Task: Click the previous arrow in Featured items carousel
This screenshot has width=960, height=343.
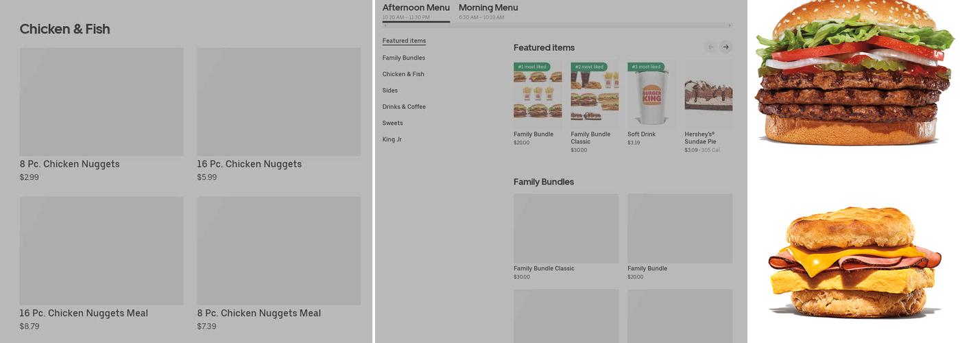Action: coord(710,47)
